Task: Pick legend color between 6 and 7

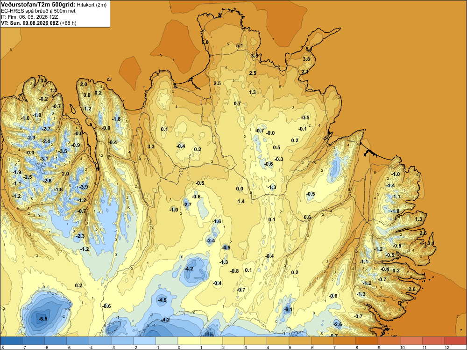Action: 322,341
